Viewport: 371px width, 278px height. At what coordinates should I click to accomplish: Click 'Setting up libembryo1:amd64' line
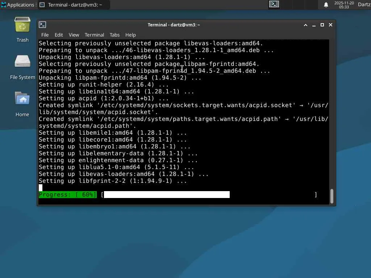pos(114,147)
